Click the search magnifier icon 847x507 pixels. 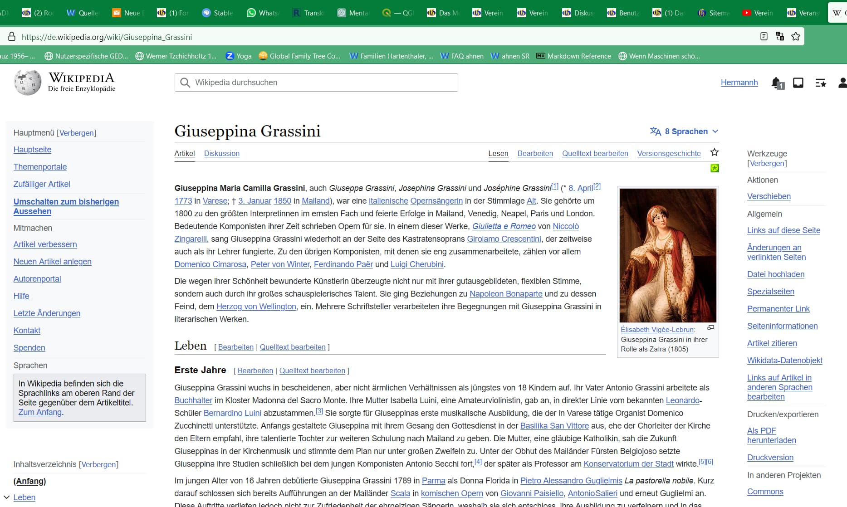(185, 83)
